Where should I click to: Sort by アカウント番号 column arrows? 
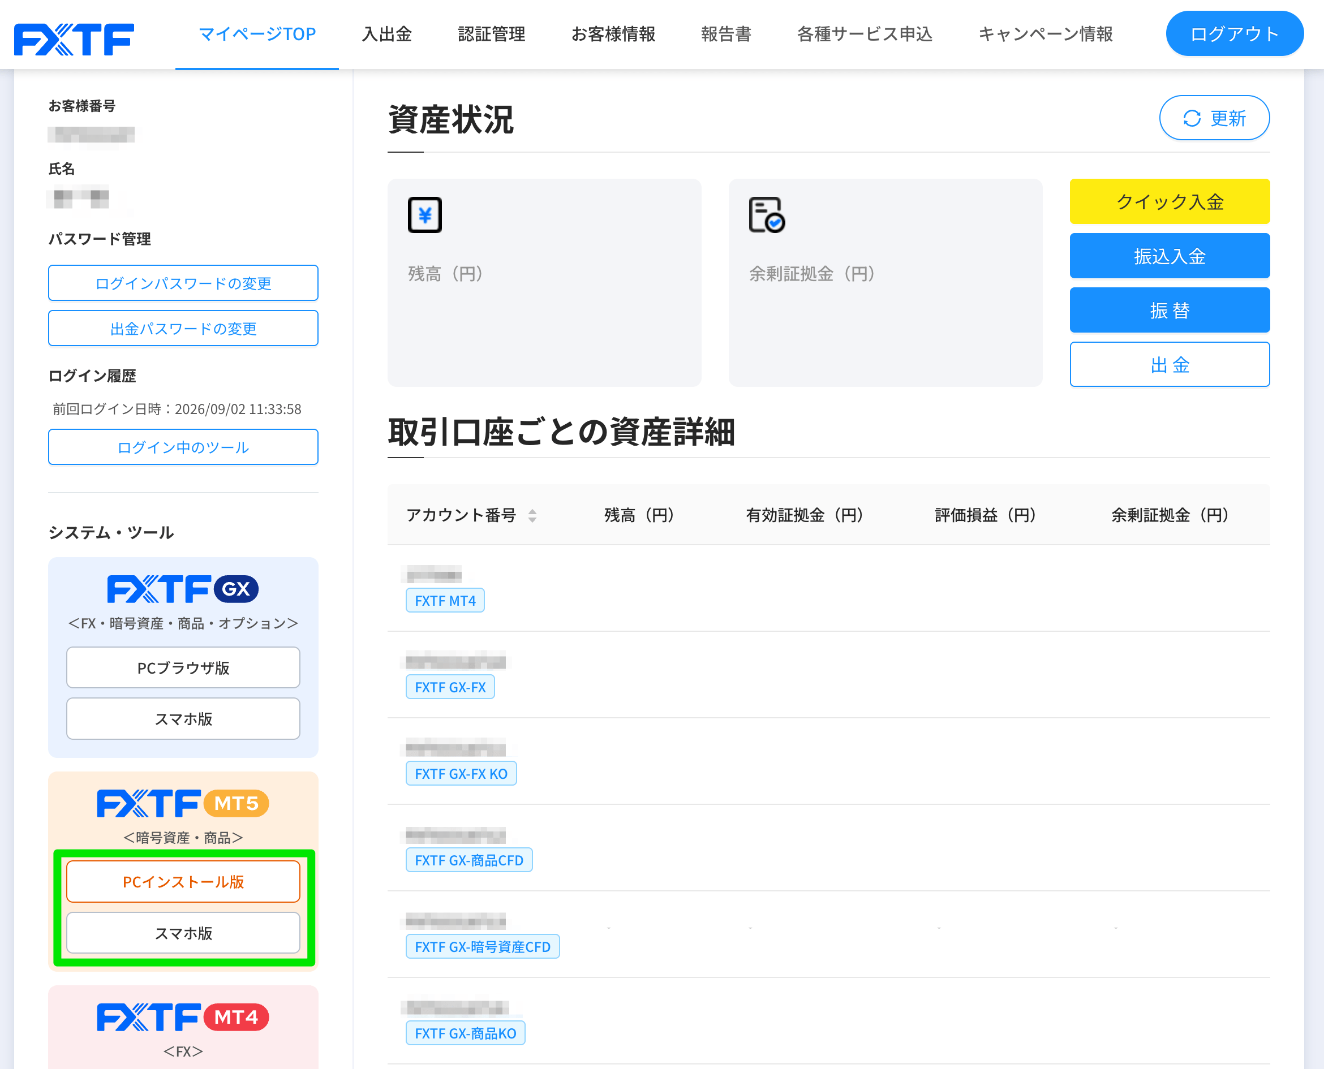[532, 515]
